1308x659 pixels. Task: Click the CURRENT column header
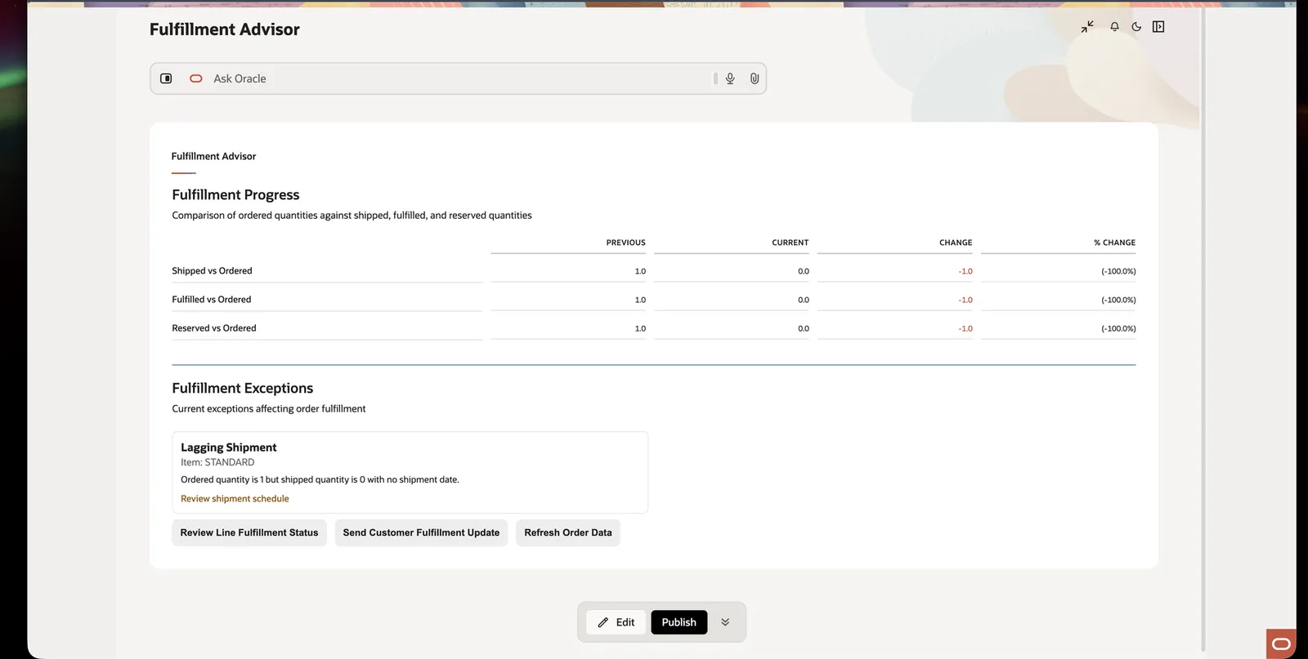point(790,243)
